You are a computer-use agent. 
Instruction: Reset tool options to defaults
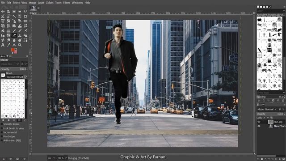pos(25,159)
